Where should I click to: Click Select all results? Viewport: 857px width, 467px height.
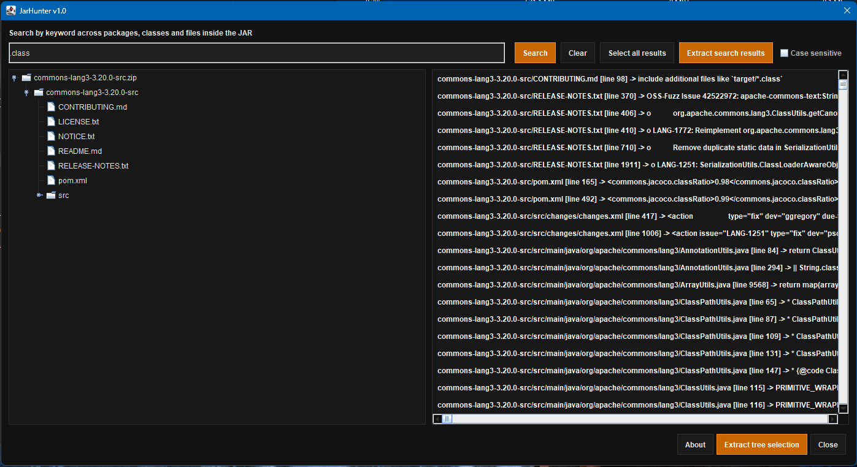637,53
